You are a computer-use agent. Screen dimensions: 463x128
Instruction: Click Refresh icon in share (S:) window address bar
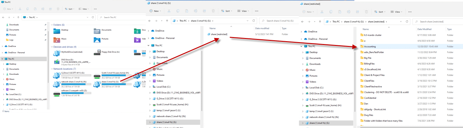click(x=253, y=21)
